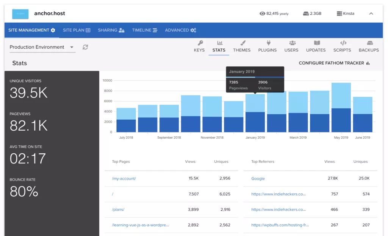This screenshot has height=236, width=388.
Task: Open the Sharing settings
Action: [x=111, y=30]
